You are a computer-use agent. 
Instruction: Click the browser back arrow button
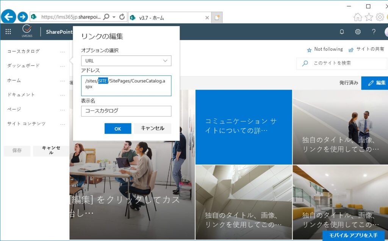8,17
